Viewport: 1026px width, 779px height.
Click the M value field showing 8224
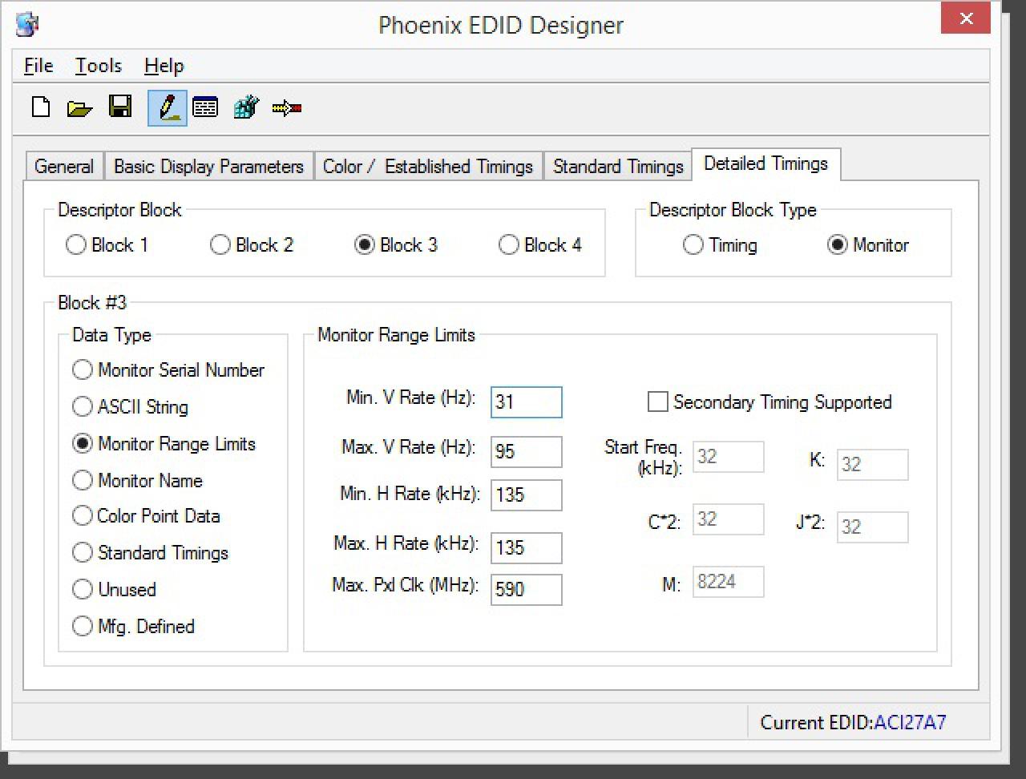coord(728,582)
